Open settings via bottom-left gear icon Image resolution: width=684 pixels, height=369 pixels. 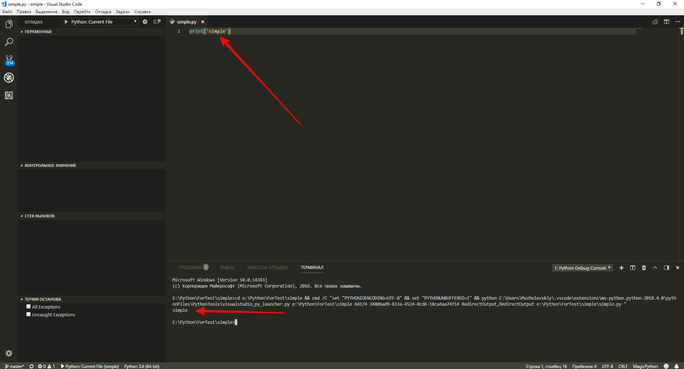[9, 353]
